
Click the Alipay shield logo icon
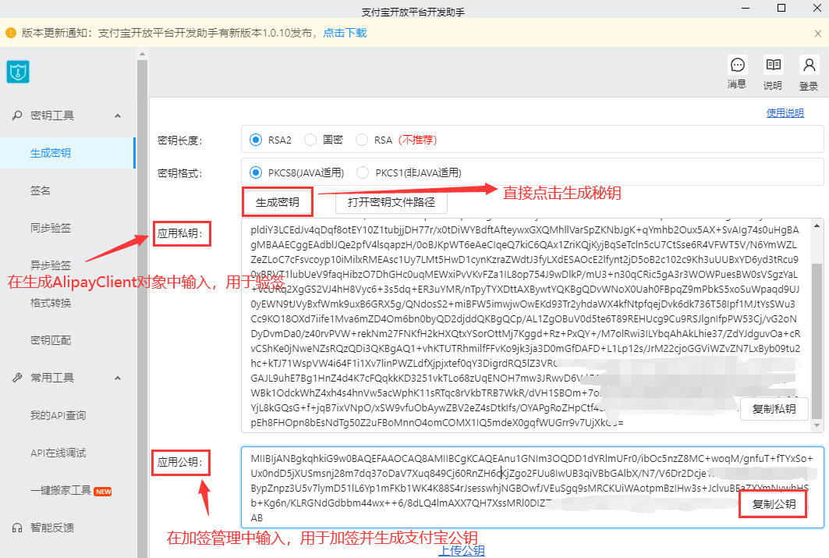click(x=18, y=71)
